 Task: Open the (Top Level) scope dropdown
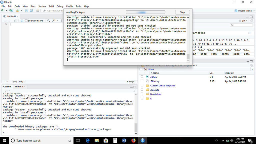[19, 81]
